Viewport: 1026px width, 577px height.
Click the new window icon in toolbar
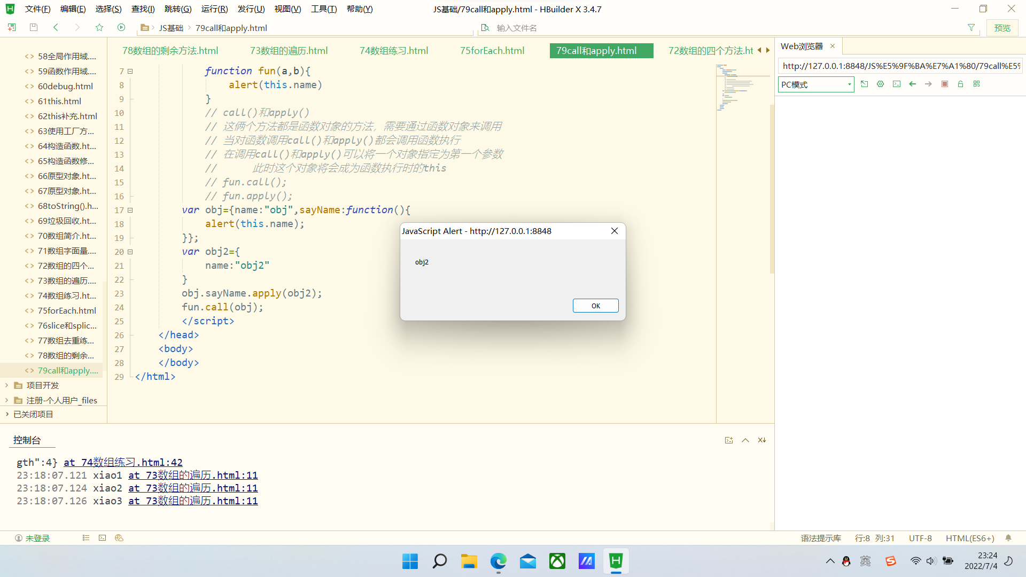pos(11,27)
